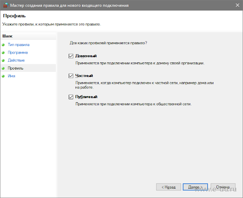Jump to the Действие step
This screenshot has width=243, height=198.
pyautogui.click(x=16, y=60)
